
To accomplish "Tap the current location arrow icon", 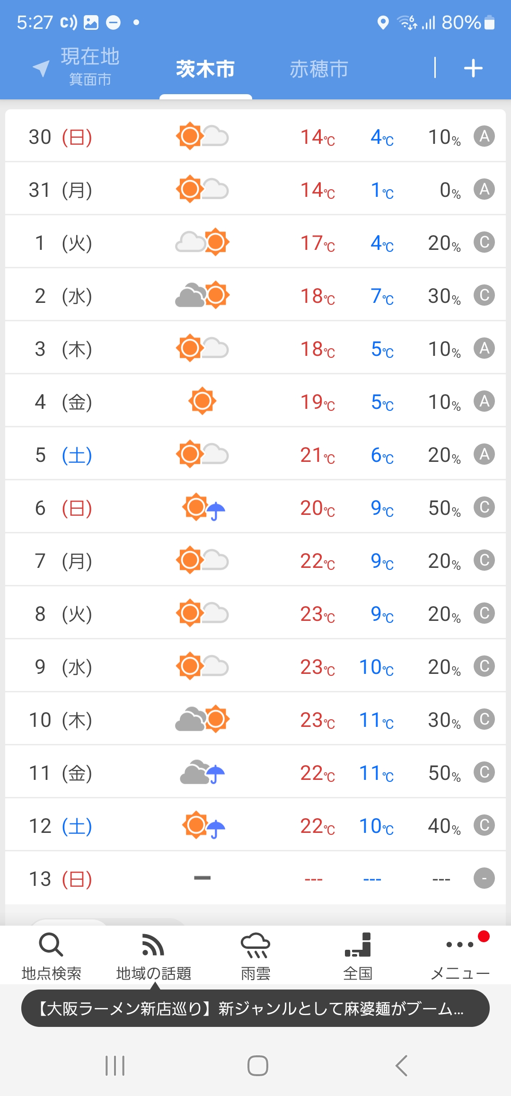I will (41, 68).
